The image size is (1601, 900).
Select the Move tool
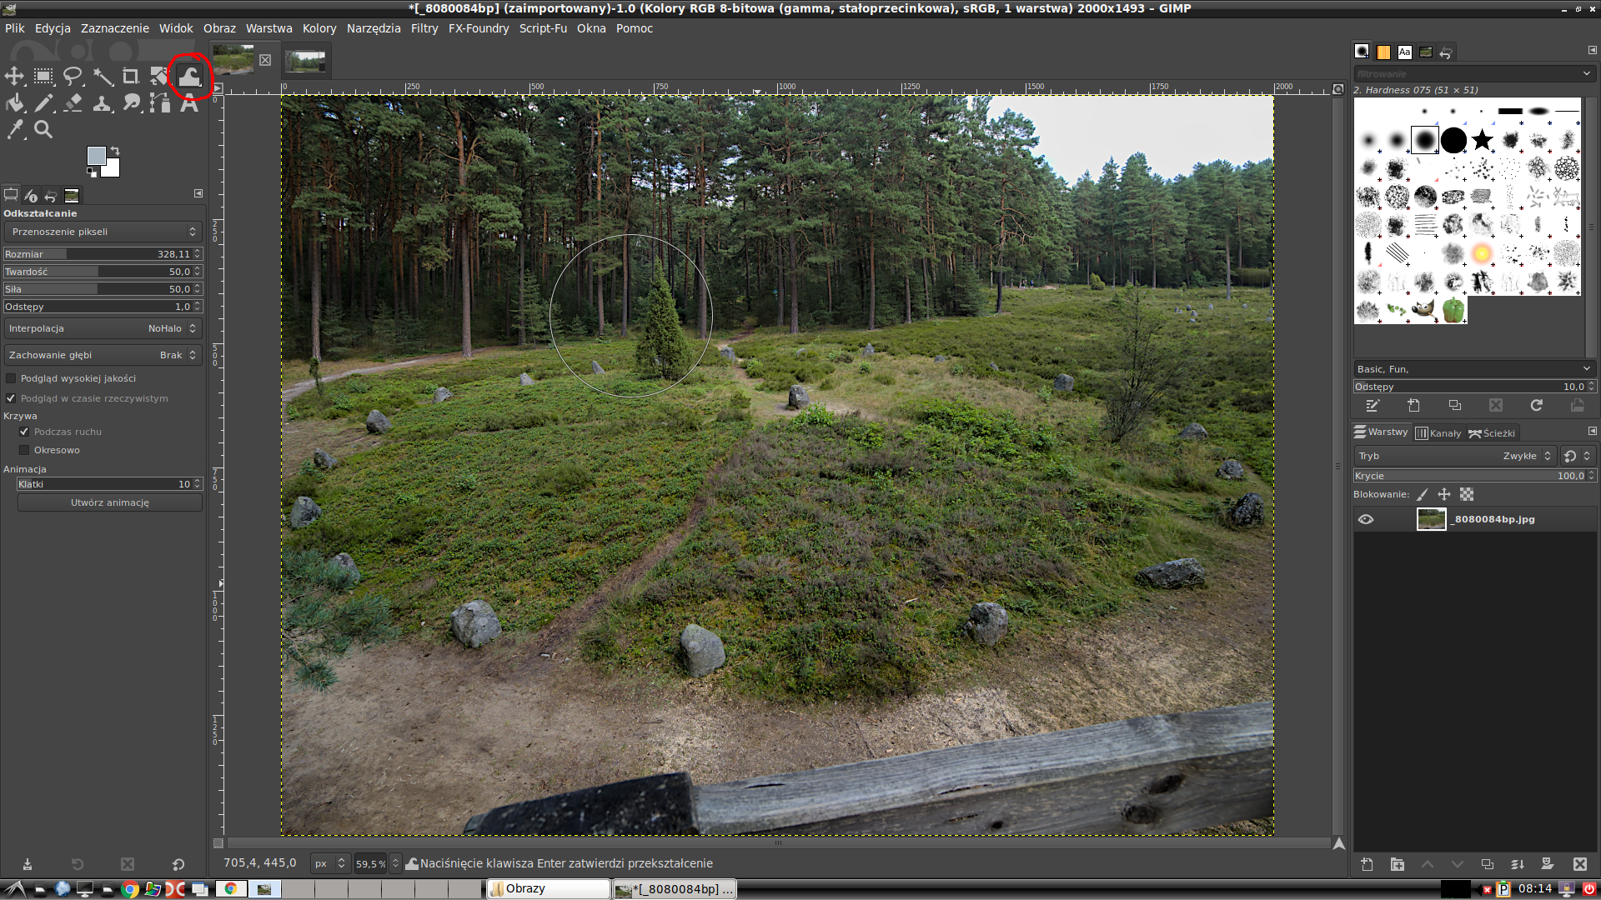[14, 77]
